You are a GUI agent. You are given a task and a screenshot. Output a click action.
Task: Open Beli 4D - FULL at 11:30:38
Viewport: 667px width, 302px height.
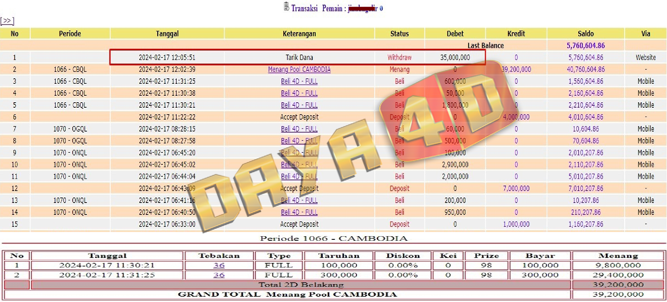pyautogui.click(x=299, y=93)
